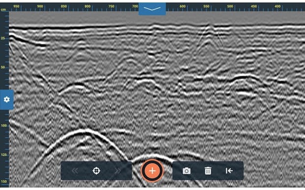
Task: Select the 700 distance ruler label
Action: coord(135,6)
